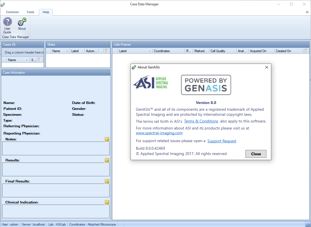Click the Final Results add-note icon
The width and height of the screenshot is (311, 227).
pos(107,181)
